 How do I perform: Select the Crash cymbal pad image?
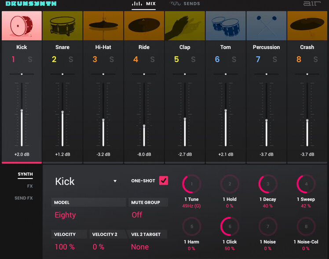(307, 26)
